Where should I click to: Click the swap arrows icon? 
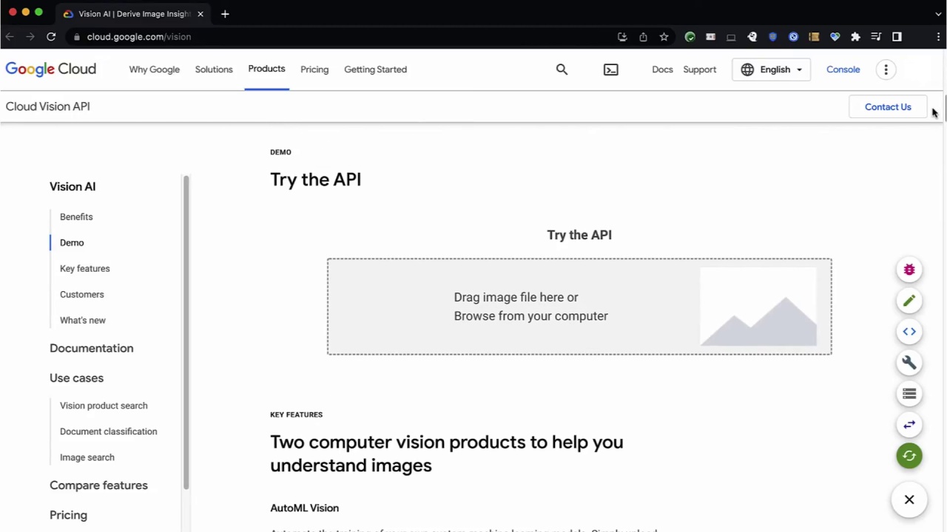click(909, 424)
